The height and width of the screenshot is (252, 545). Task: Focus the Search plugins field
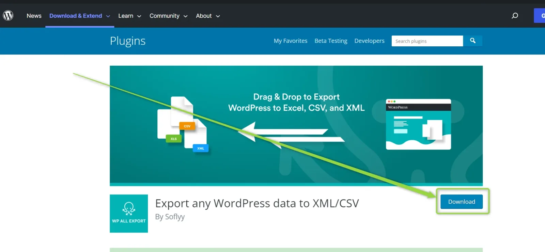click(x=427, y=41)
